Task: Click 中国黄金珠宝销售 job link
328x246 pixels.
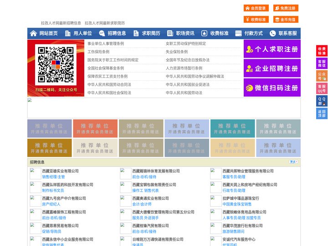Action: click(237, 204)
